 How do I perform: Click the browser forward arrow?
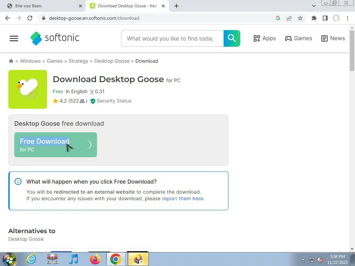click(19, 18)
